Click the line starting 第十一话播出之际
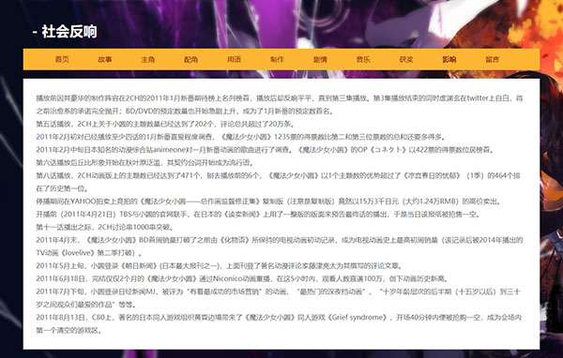563x358 pixels. tap(105, 228)
